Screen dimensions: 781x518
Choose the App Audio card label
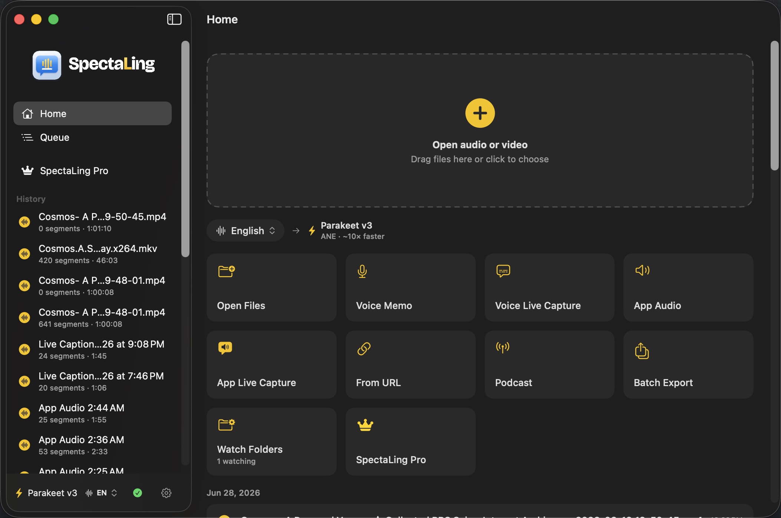(x=657, y=305)
